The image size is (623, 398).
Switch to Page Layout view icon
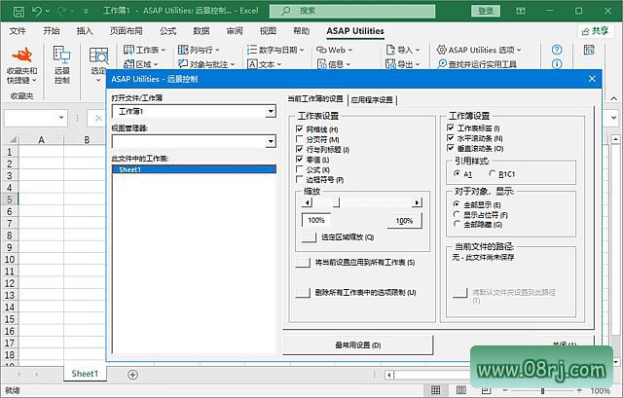pyautogui.click(x=460, y=390)
